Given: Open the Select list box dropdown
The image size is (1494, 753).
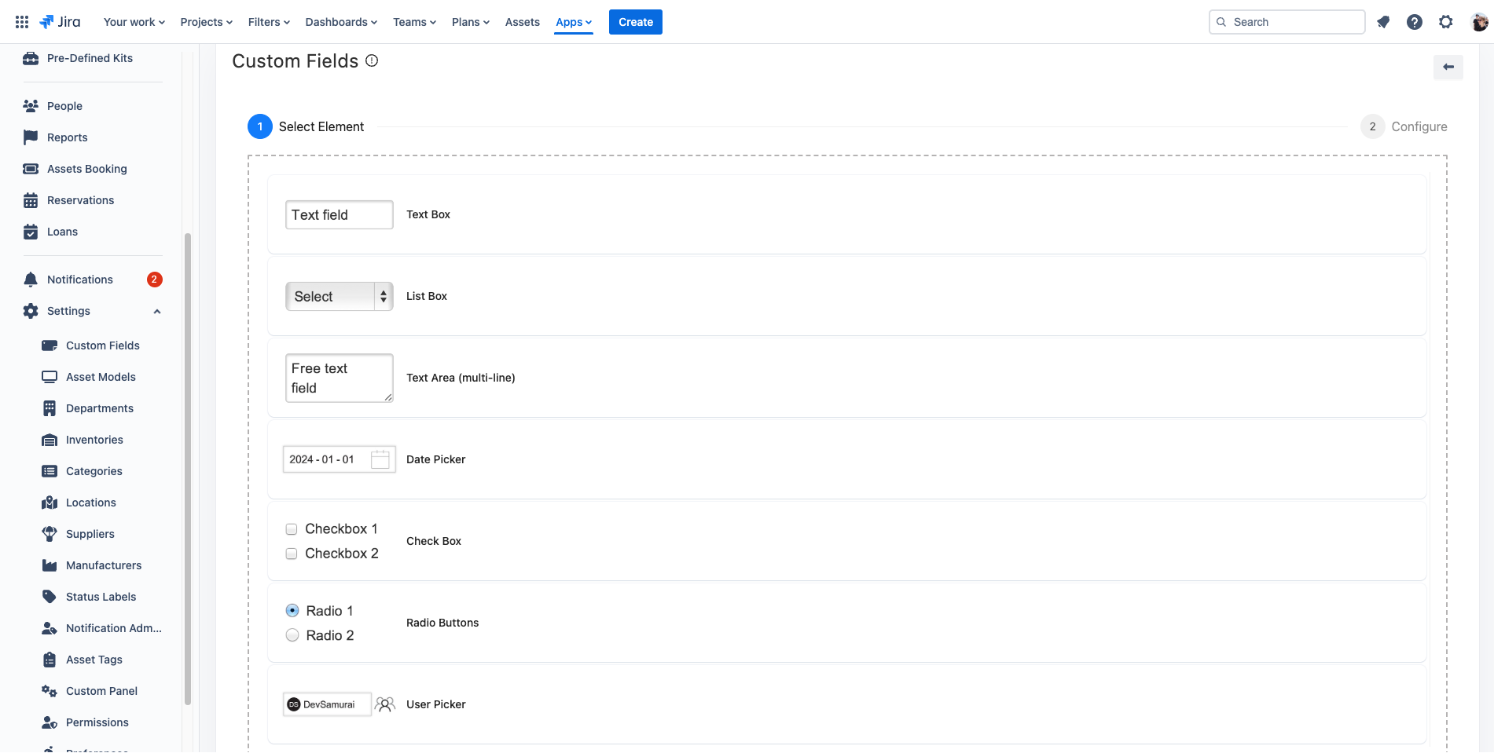Looking at the screenshot, I should click(x=339, y=297).
